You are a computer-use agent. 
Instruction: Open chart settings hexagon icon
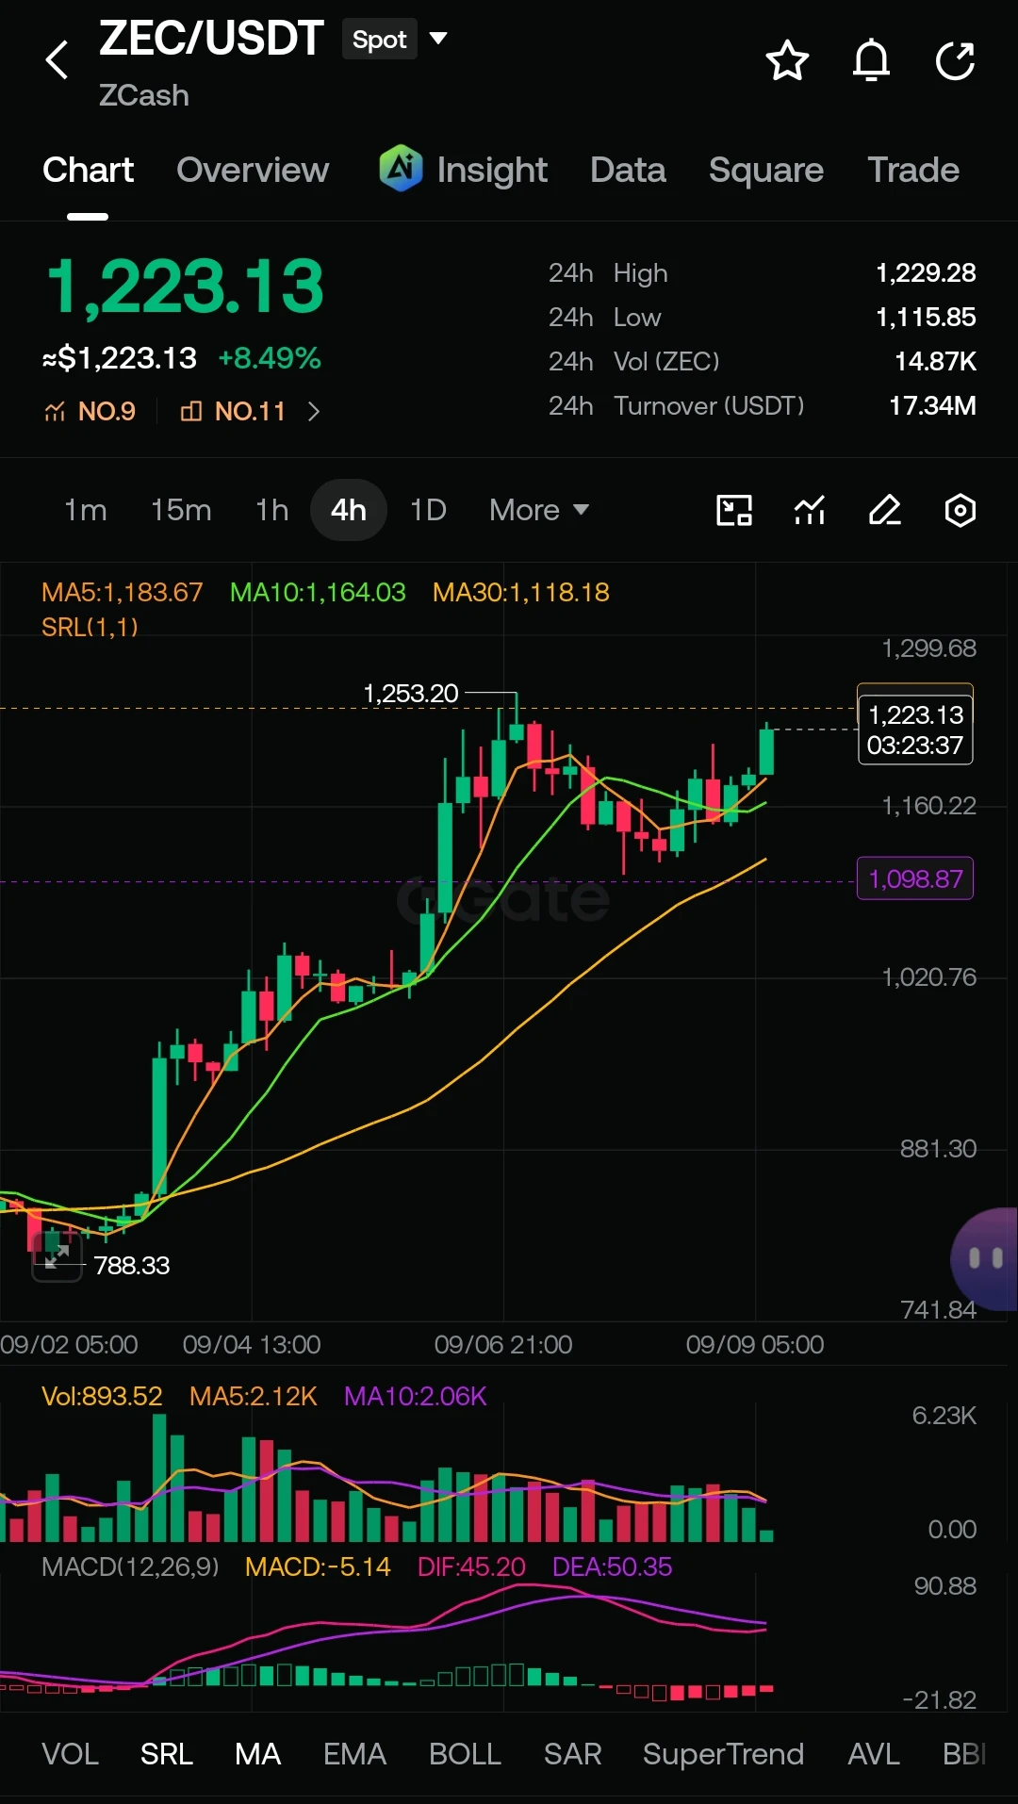coord(960,510)
